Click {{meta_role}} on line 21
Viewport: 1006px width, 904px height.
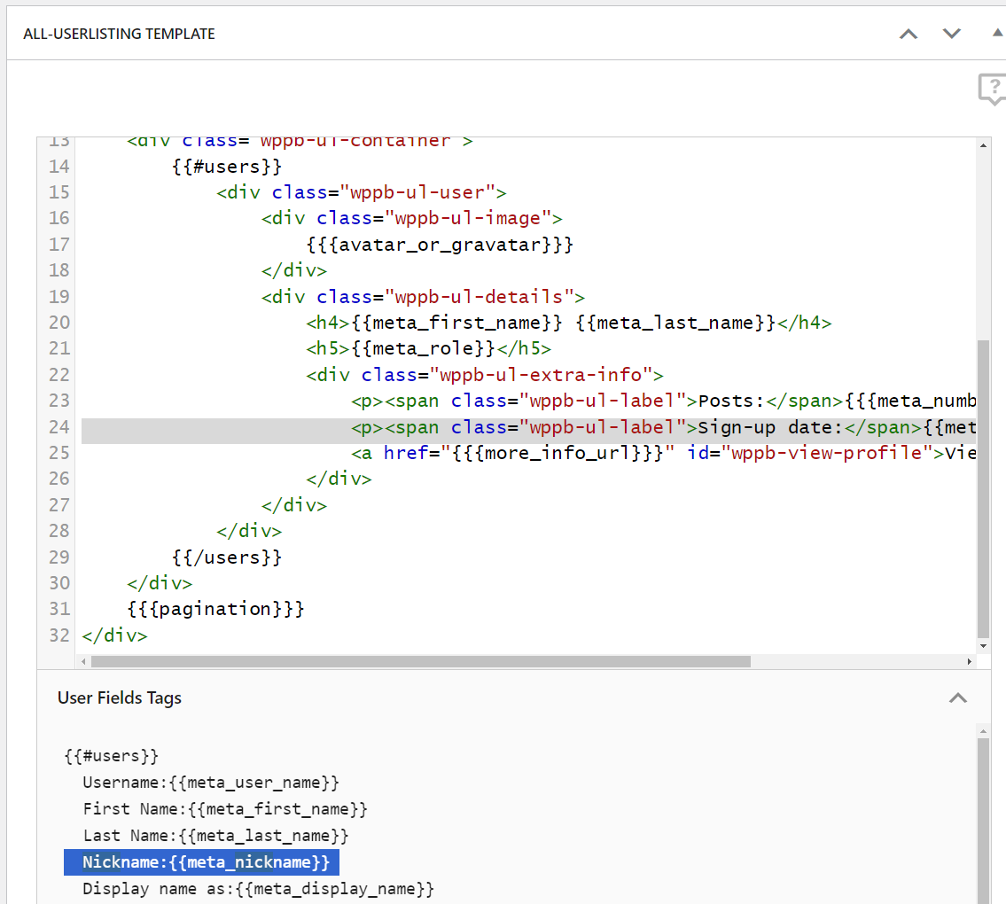(423, 348)
